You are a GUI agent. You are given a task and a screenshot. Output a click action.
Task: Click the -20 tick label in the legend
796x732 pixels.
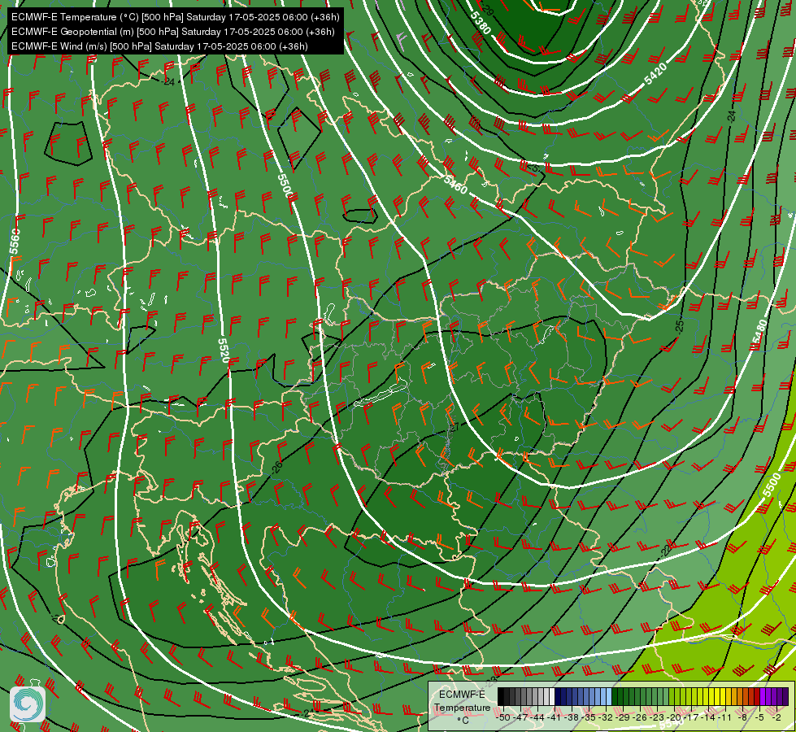674,717
